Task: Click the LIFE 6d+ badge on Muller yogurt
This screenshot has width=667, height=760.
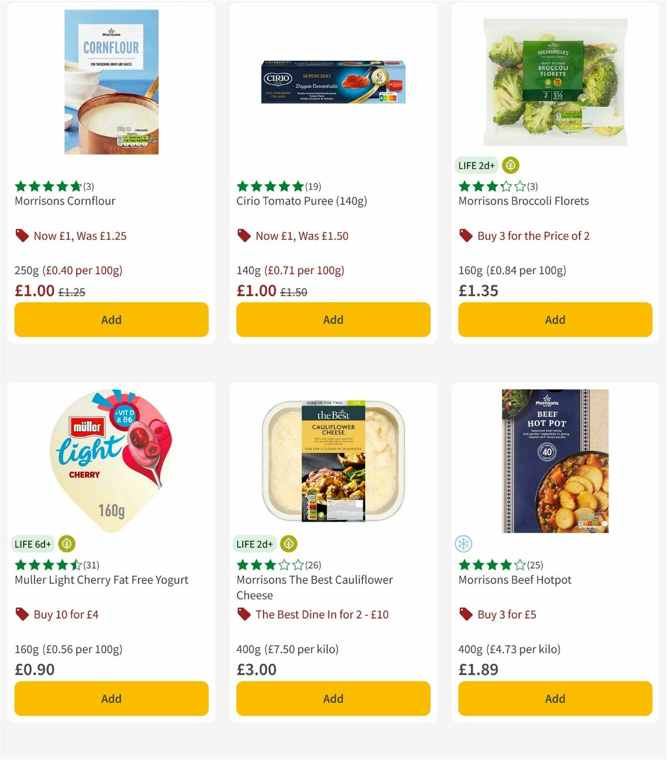Action: [33, 544]
